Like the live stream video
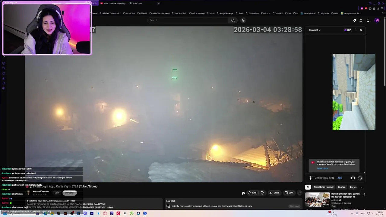Viewport: 386px width, 217px height. click(x=252, y=193)
